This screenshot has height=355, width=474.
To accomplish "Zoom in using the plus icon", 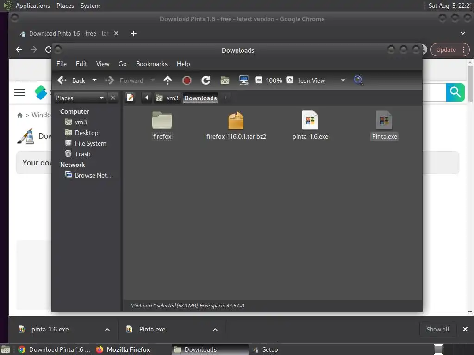I will [290, 80].
